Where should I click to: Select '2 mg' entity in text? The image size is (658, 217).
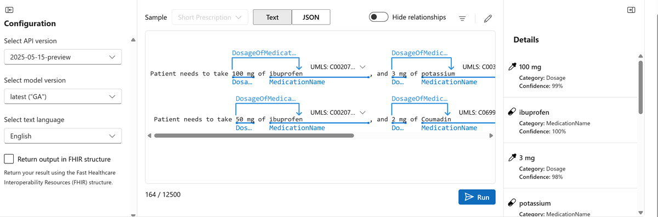coord(399,119)
